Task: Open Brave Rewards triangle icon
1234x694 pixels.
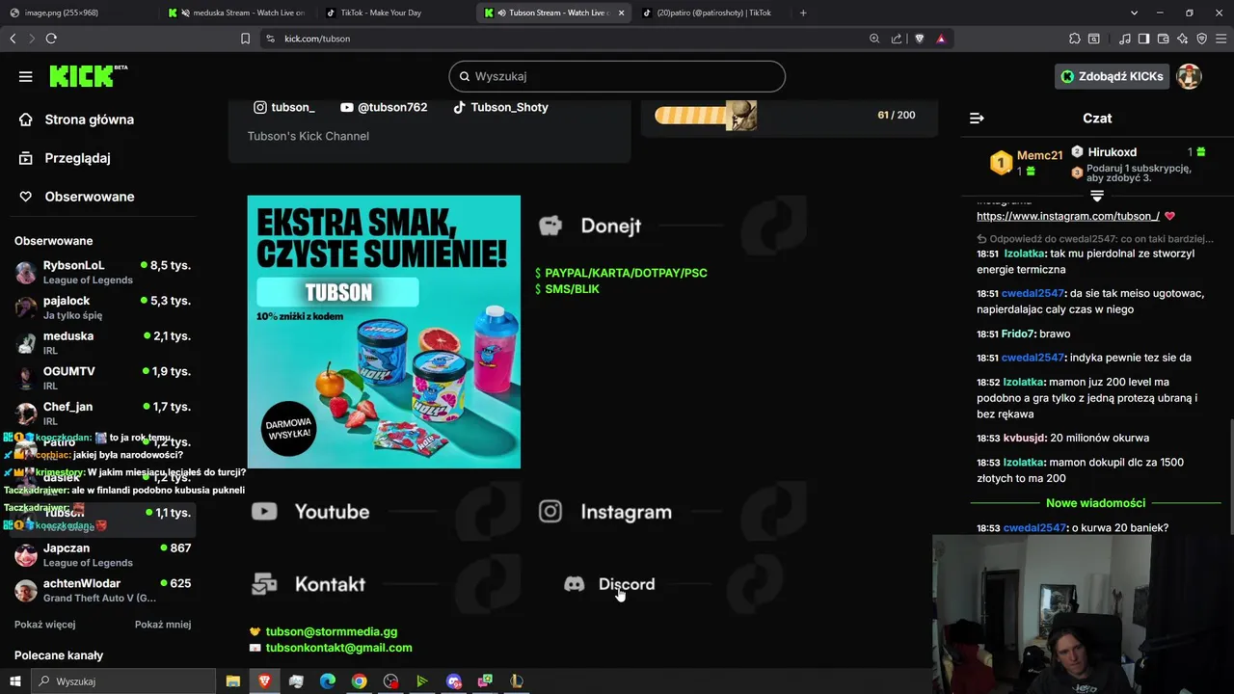Action: (x=941, y=39)
